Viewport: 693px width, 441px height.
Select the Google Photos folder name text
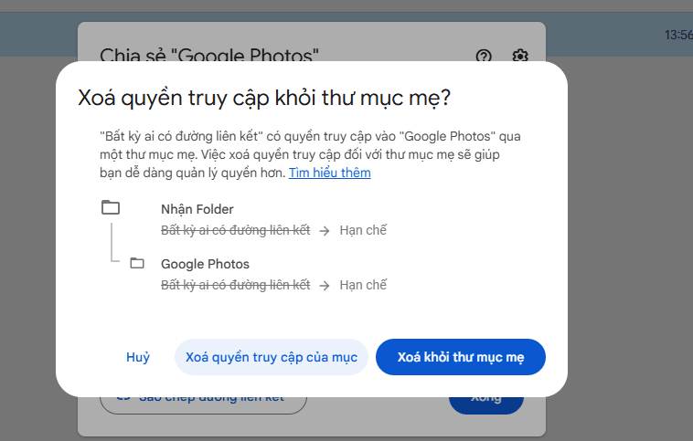(x=205, y=264)
